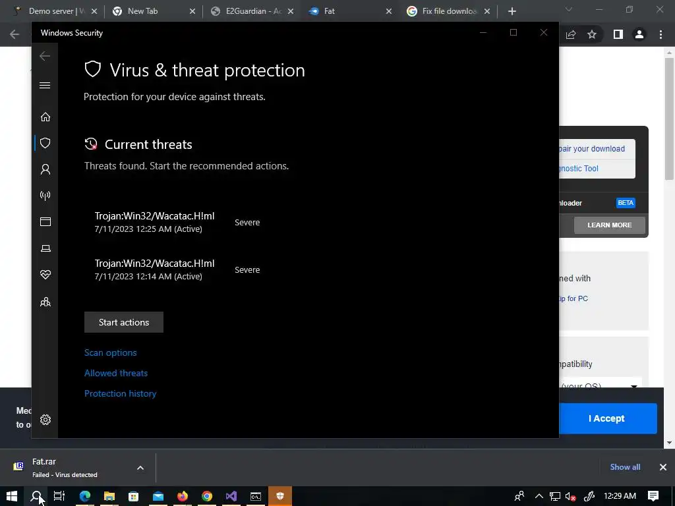The width and height of the screenshot is (675, 506).
Task: Open Allowed threats link
Action: [116, 373]
